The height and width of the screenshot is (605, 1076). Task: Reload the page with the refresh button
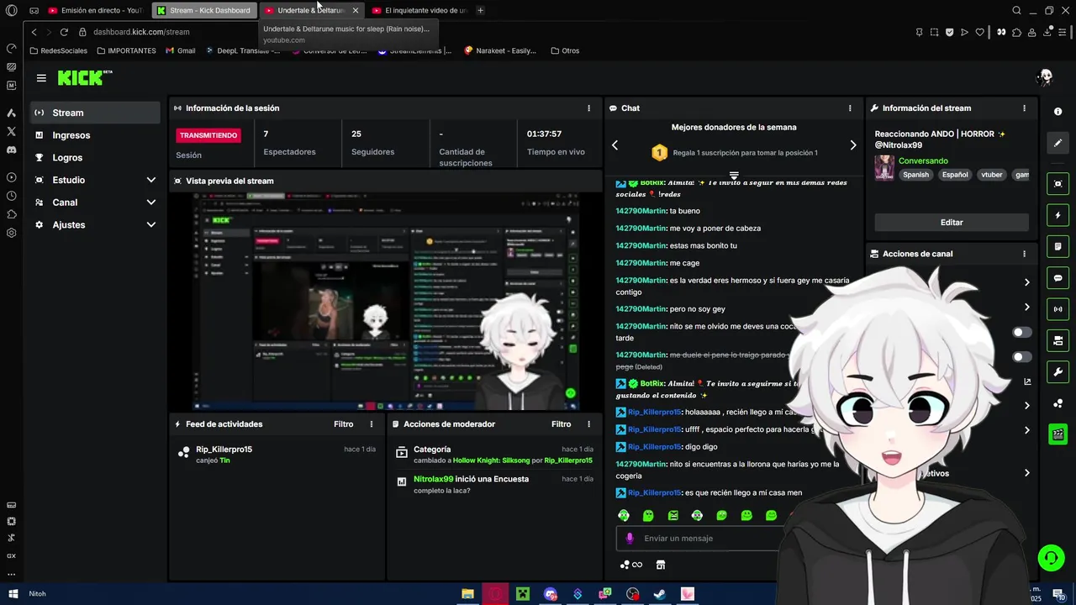pos(64,32)
